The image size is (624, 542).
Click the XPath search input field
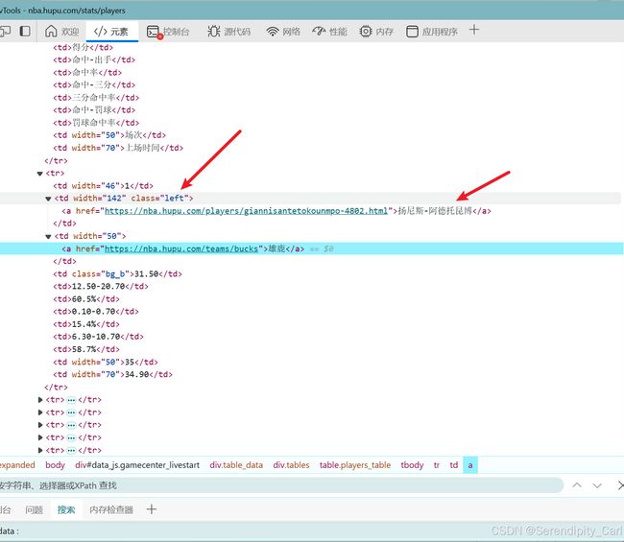[280, 485]
